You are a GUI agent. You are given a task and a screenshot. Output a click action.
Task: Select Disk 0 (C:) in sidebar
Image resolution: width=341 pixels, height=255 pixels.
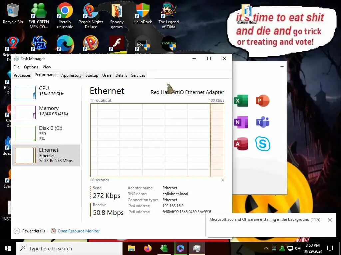[46, 133]
